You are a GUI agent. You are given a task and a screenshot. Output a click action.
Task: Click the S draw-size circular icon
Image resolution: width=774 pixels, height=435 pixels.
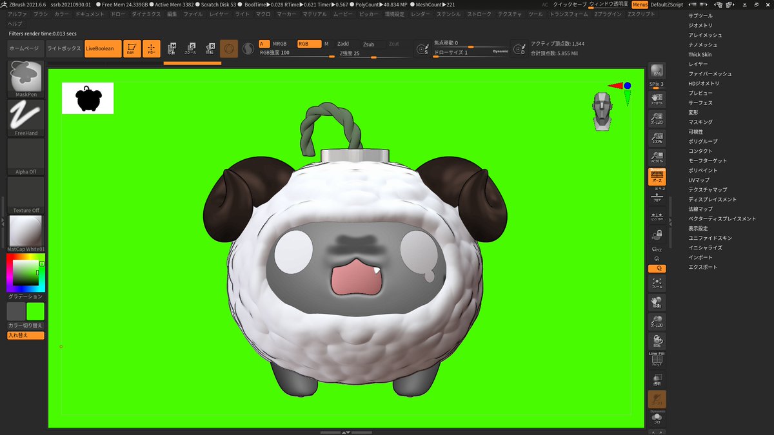tap(422, 49)
